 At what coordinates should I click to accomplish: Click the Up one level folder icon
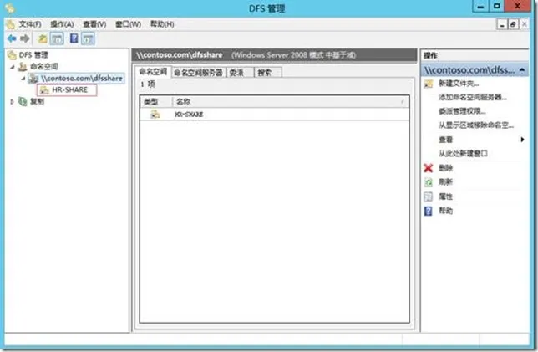[43, 38]
